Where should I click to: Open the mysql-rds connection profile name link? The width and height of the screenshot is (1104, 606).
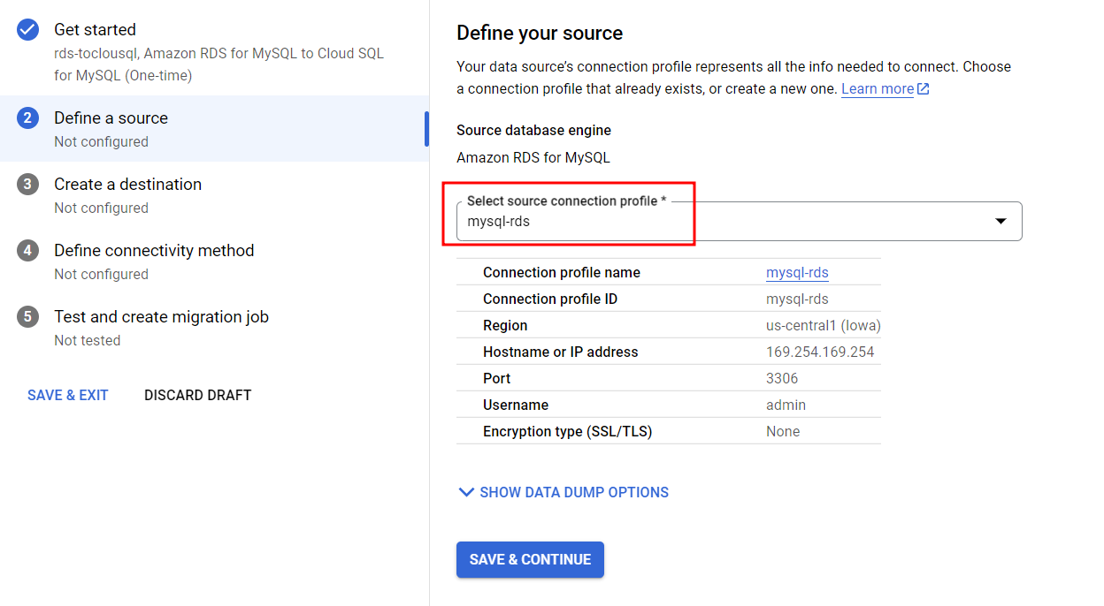[797, 273]
